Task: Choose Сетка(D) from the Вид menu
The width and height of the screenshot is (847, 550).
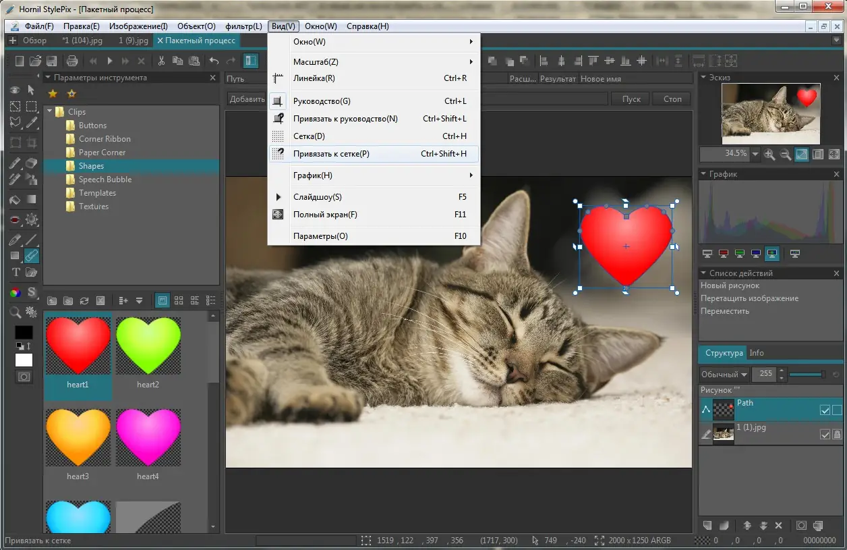Action: point(374,136)
